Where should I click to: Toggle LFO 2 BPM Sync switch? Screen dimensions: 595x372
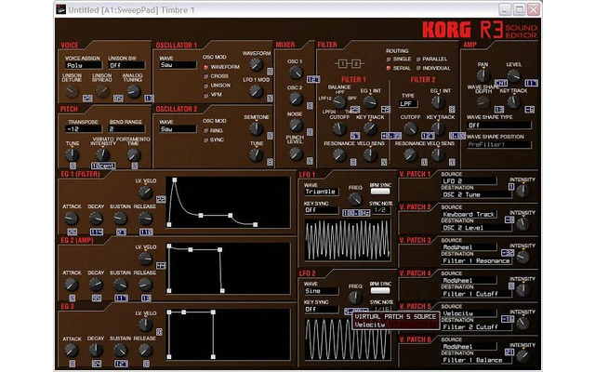click(x=380, y=291)
